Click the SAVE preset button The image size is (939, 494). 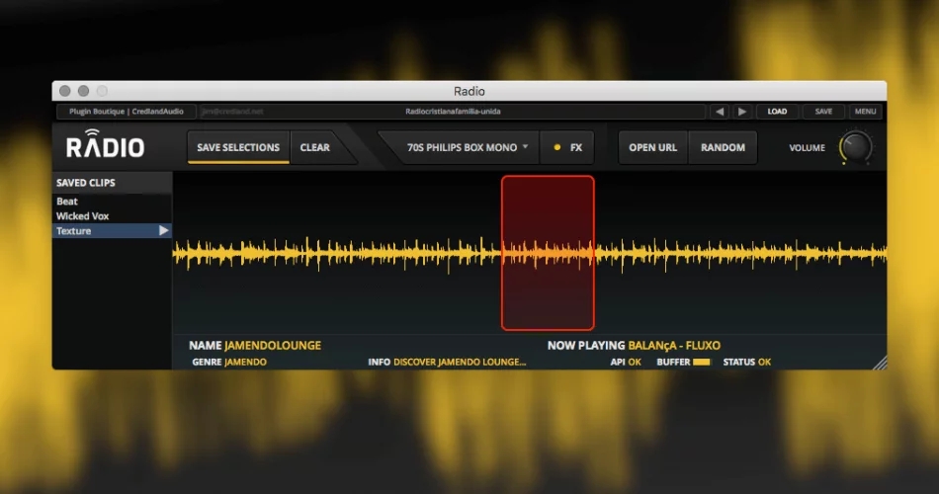pos(823,112)
